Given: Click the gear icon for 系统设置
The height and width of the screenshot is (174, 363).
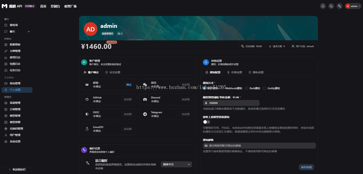Looking at the screenshot, I should 6,142.
